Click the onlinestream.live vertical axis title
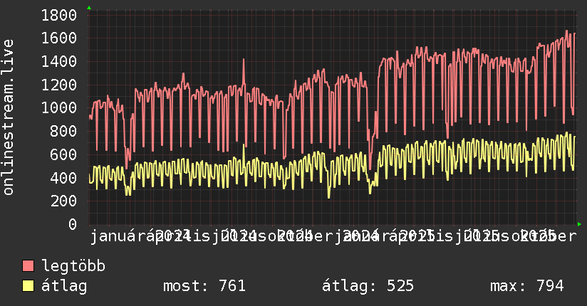Viewport: 587px width, 306px height. point(8,117)
